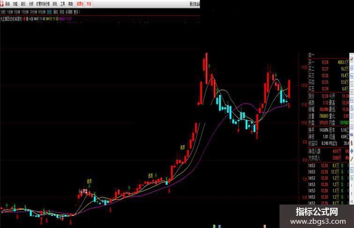
Task: Click the 12.27 price in order book
Action: point(325,69)
